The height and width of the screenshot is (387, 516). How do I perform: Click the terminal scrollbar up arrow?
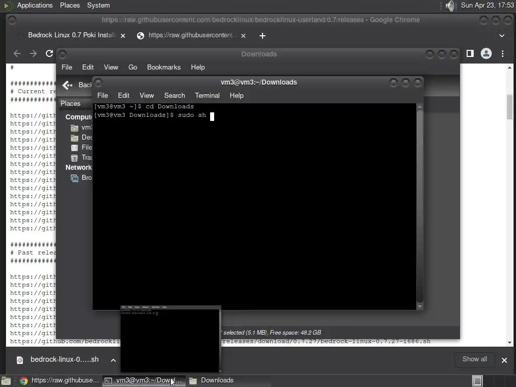coord(420,107)
